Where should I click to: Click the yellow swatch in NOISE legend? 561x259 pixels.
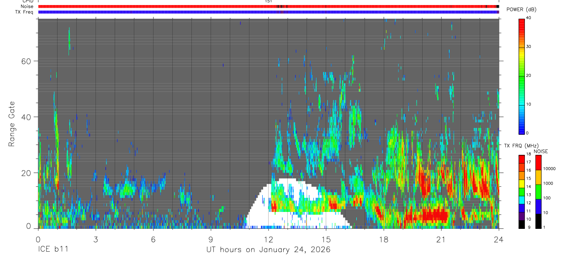538,177
